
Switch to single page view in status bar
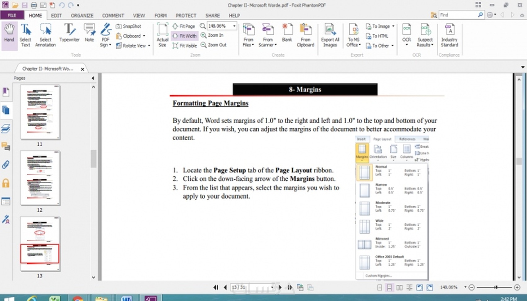pos(379,288)
